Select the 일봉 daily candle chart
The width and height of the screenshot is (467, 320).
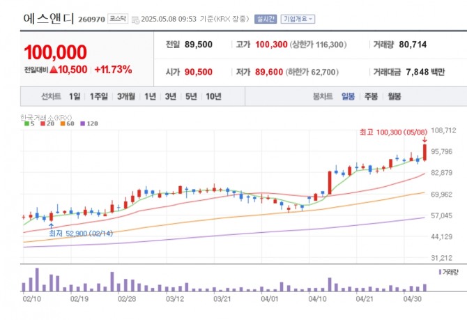[349, 96]
